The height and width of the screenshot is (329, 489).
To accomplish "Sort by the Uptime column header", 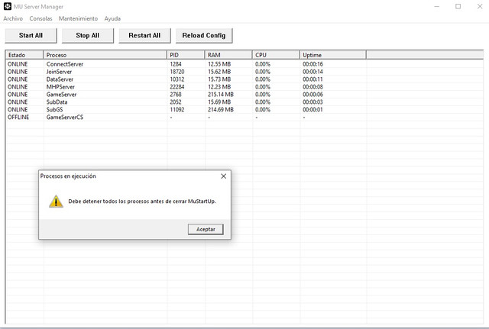I will [333, 55].
